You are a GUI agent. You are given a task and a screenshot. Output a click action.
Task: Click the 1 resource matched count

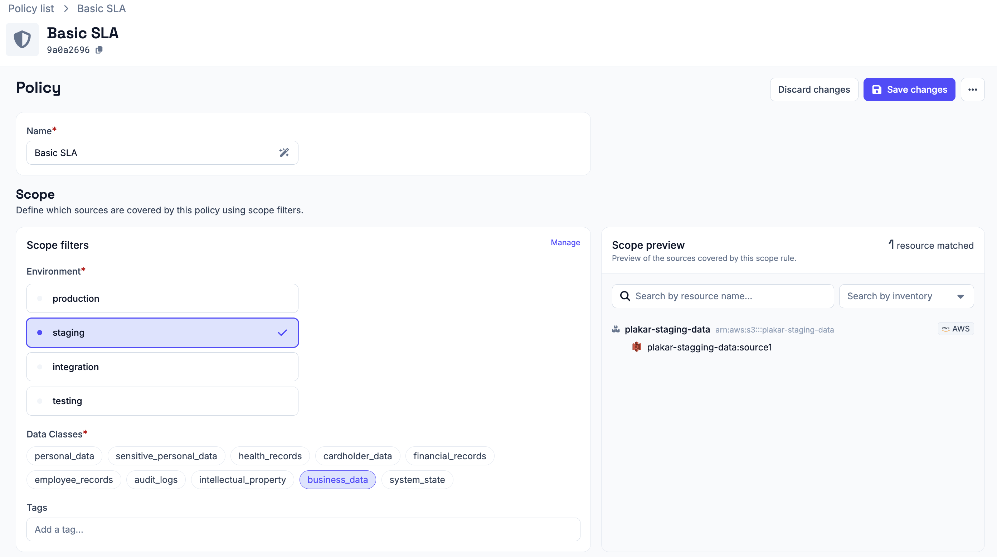pos(930,245)
